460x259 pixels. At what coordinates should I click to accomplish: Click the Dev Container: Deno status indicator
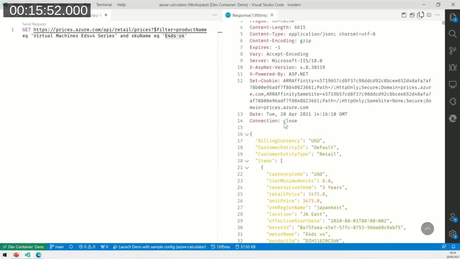coord(23,247)
